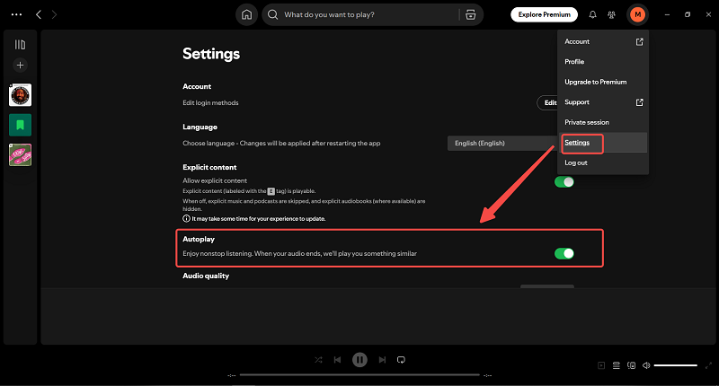Select Profile in the profile menu
The width and height of the screenshot is (719, 386).
[602, 62]
